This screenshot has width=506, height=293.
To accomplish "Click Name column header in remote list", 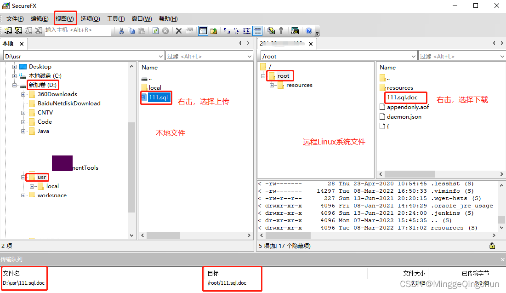I will (x=387, y=68).
